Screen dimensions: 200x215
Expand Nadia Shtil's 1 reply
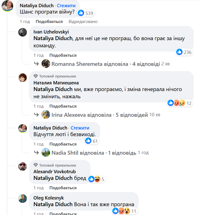(x=94, y=153)
